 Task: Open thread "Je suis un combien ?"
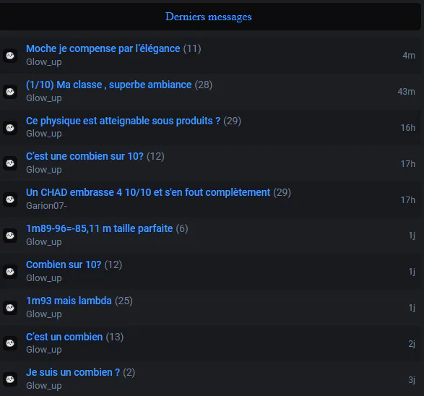(73, 372)
